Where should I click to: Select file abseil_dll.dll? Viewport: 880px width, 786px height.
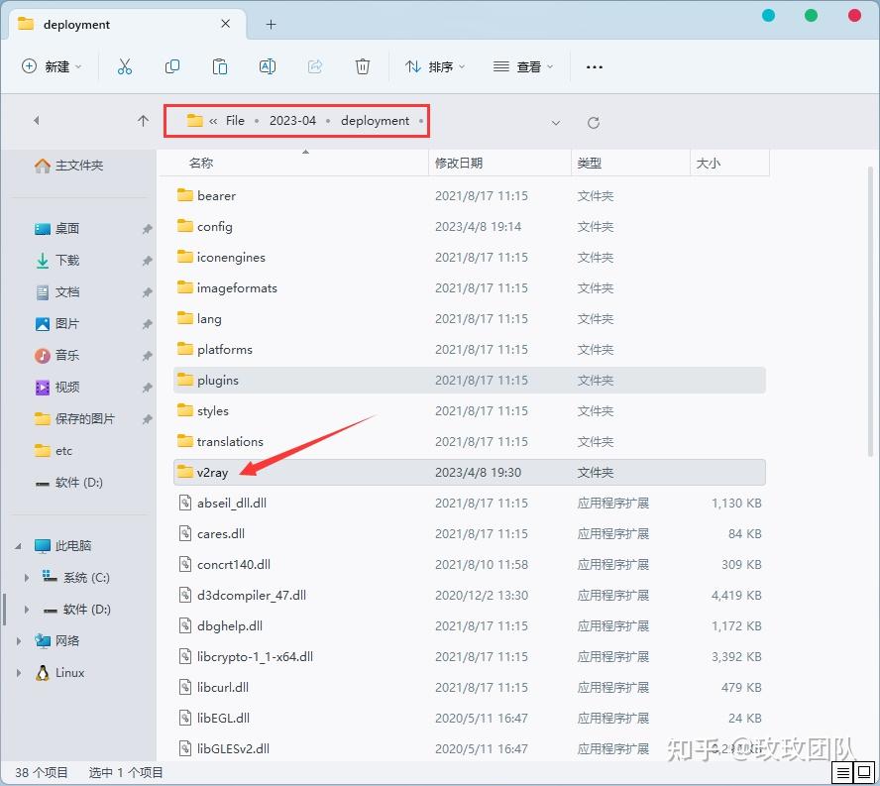[x=469, y=504]
